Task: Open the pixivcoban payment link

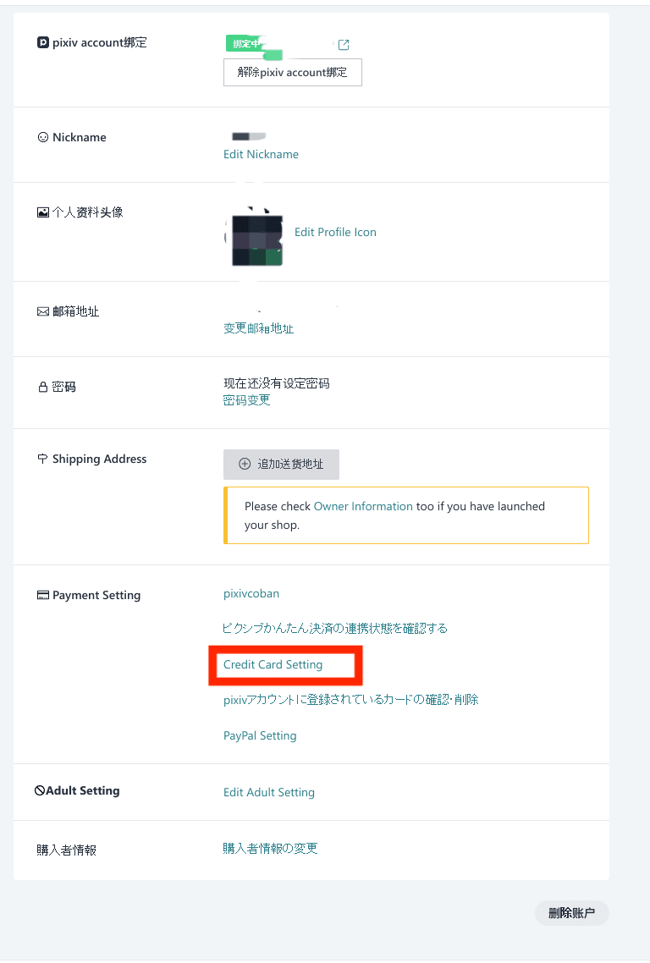Action: 251,593
